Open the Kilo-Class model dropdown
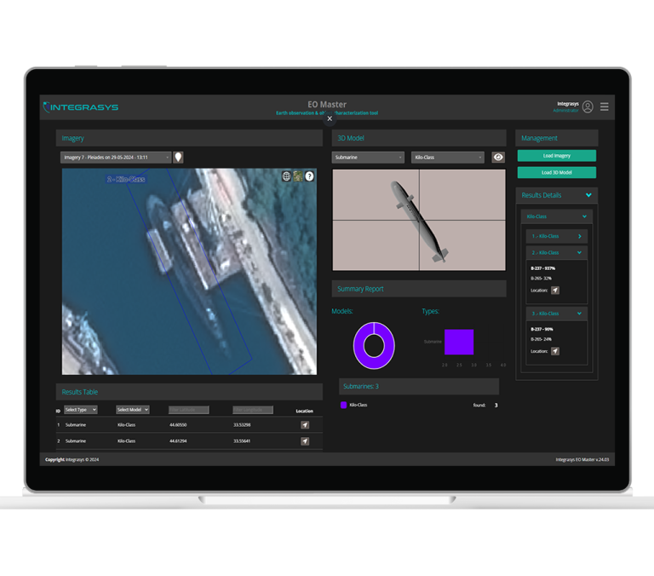The image size is (654, 576). (x=447, y=157)
